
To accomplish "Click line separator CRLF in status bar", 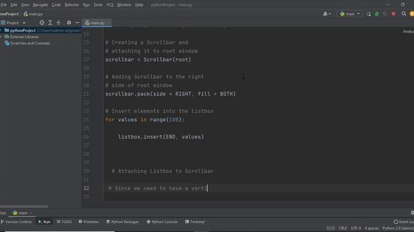I will point(343,228).
